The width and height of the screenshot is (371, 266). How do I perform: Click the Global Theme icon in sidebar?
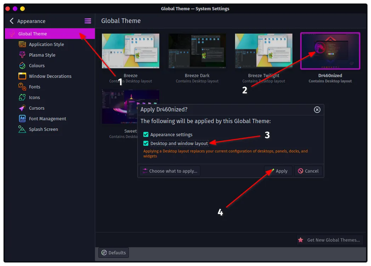(12, 34)
